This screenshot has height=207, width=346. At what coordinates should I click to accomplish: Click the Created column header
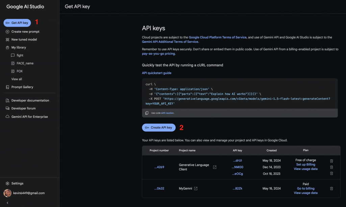click(x=271, y=150)
